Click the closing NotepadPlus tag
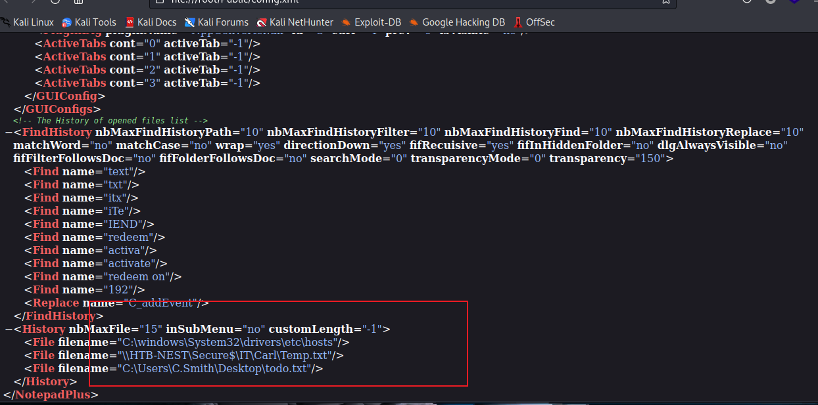The height and width of the screenshot is (405, 818). point(51,394)
